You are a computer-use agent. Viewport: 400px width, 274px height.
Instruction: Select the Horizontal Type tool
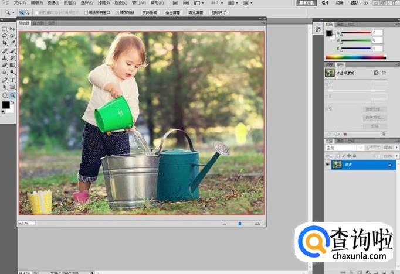tap(12, 80)
